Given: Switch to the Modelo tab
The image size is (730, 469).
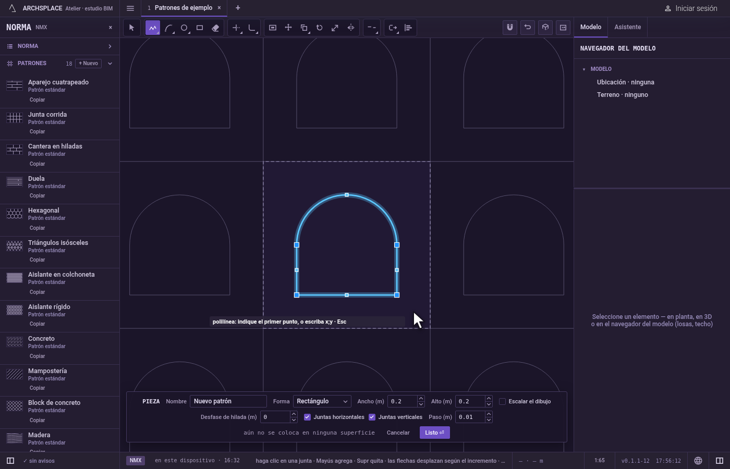Looking at the screenshot, I should point(591,27).
